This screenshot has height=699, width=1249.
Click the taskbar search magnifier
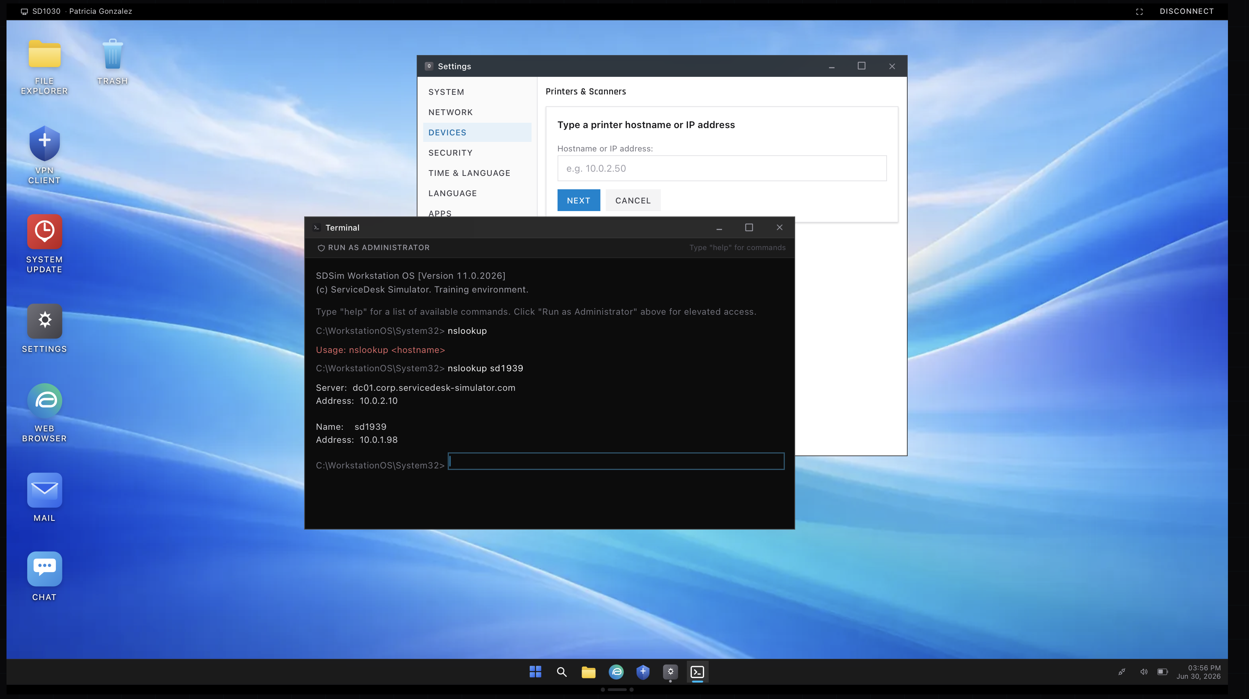click(x=561, y=671)
